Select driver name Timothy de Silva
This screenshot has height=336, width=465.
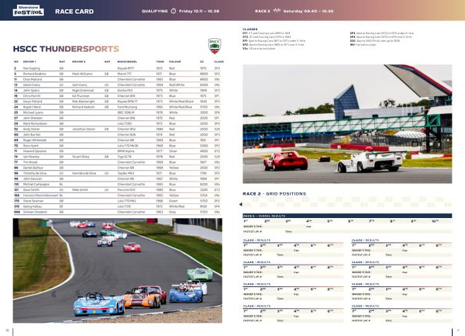(x=35, y=173)
